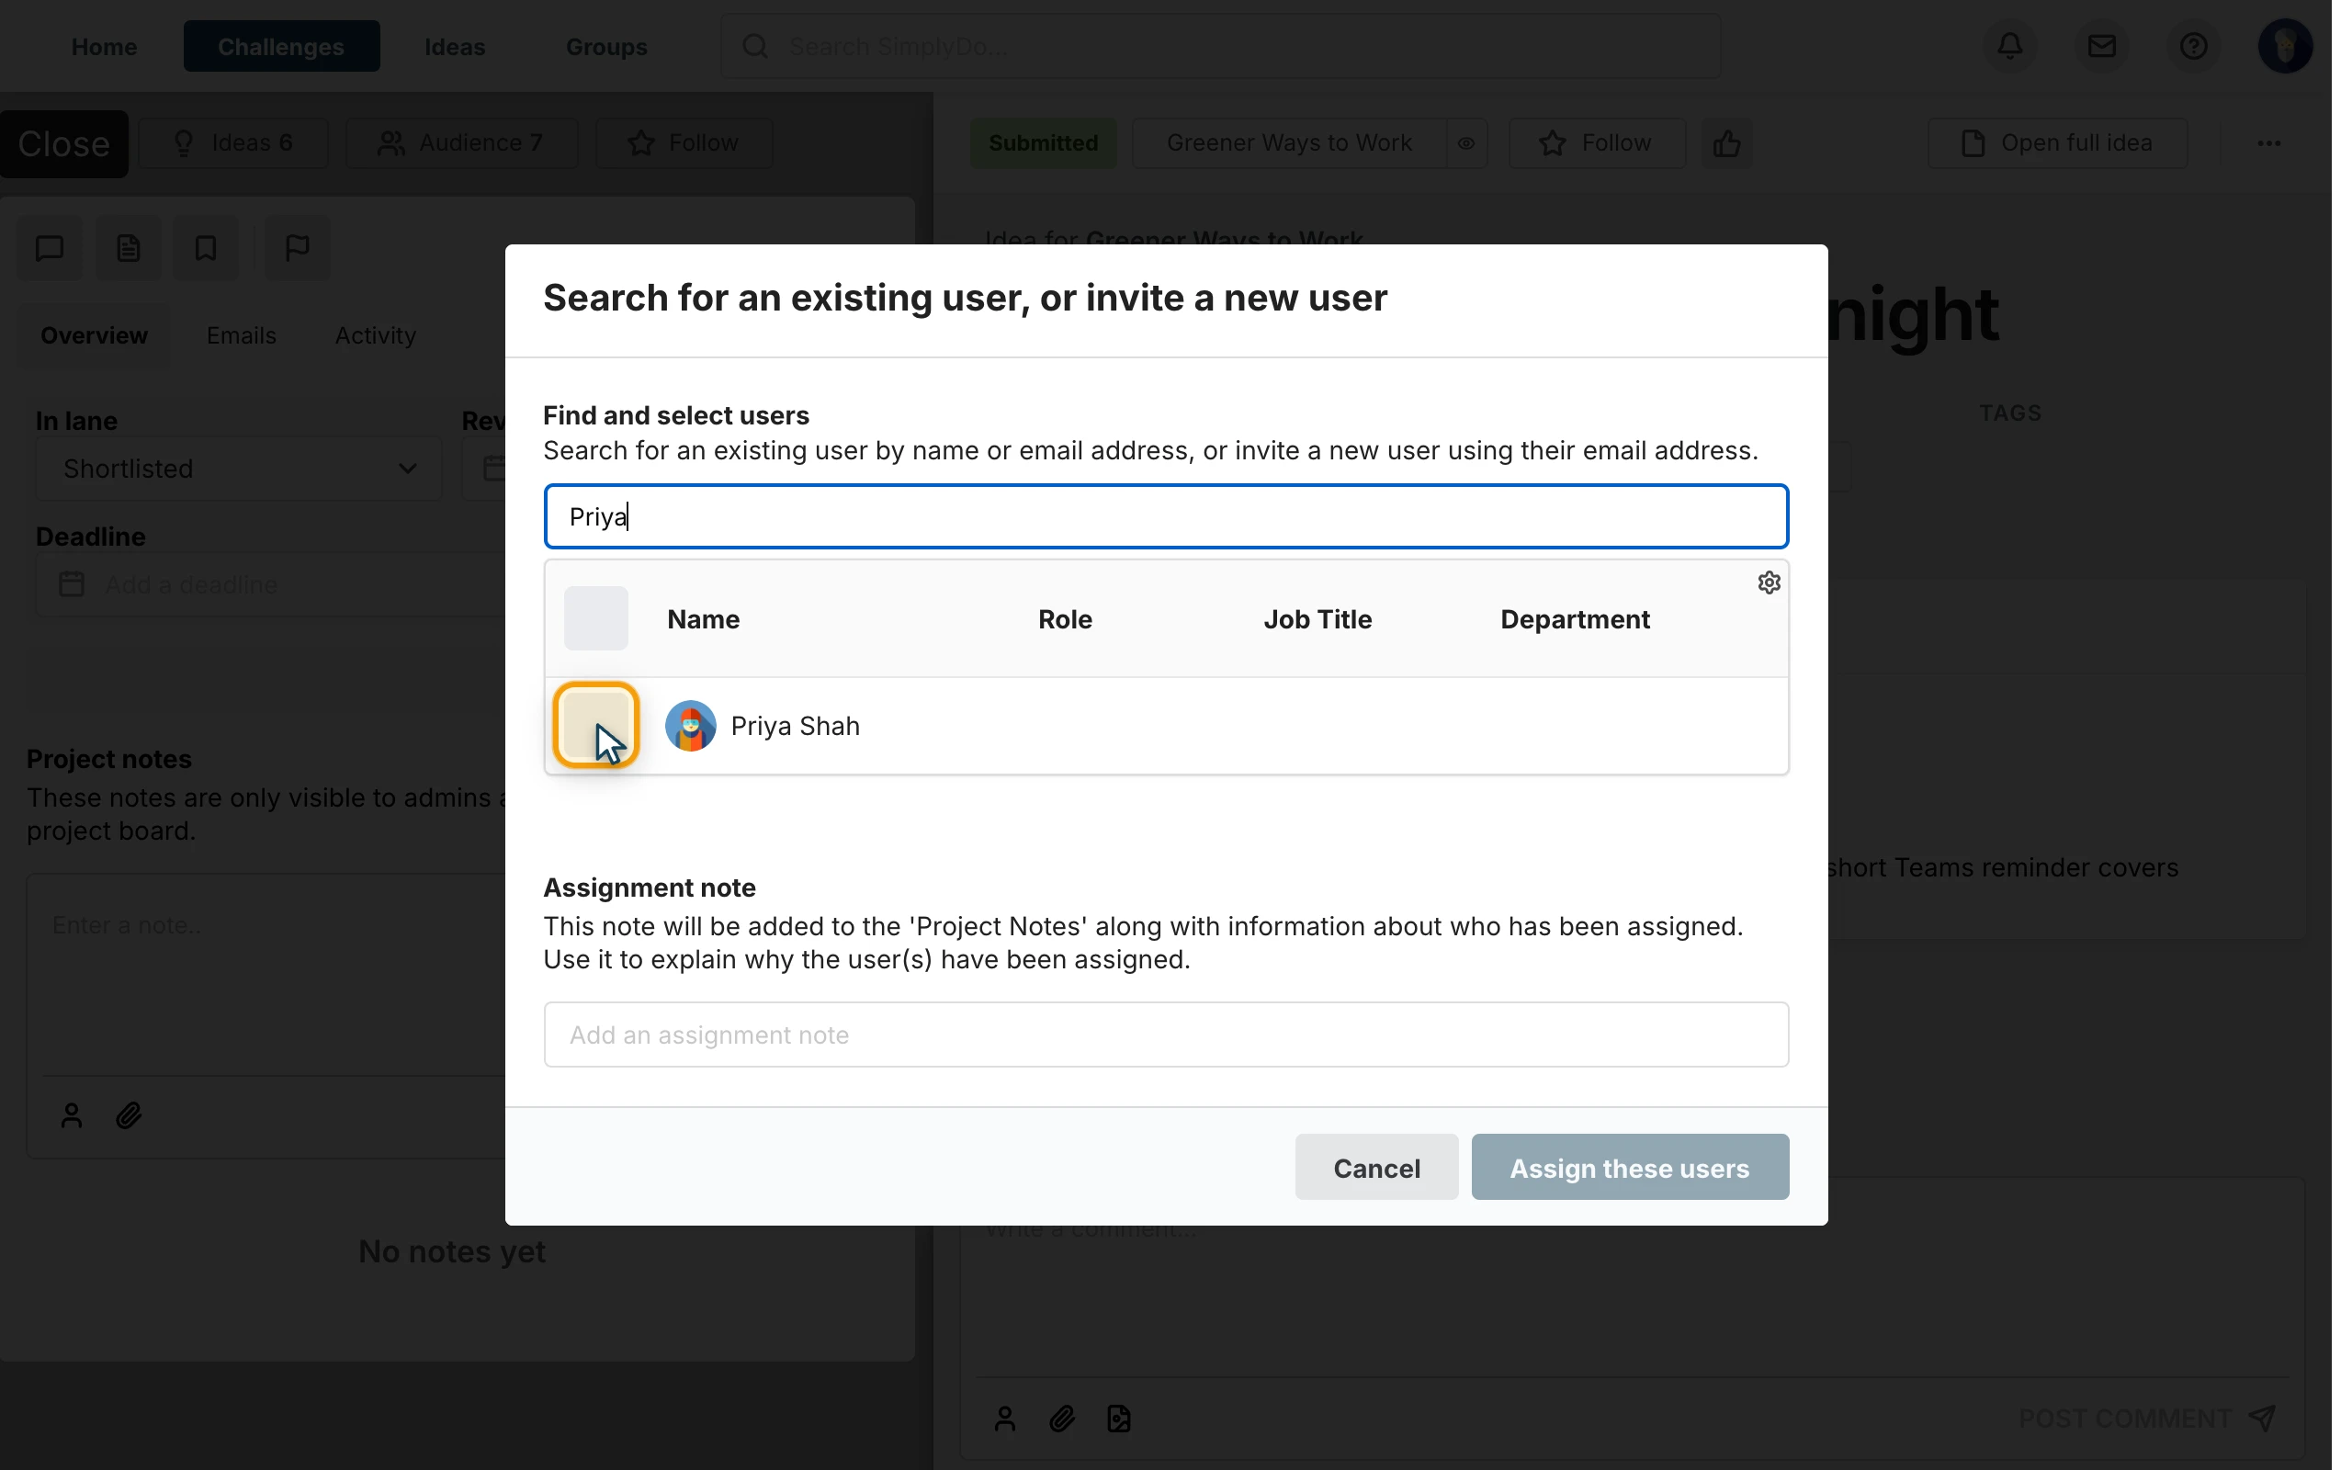Click the notifications bell icon
Viewport: 2352px width, 1470px height.
click(x=2010, y=46)
